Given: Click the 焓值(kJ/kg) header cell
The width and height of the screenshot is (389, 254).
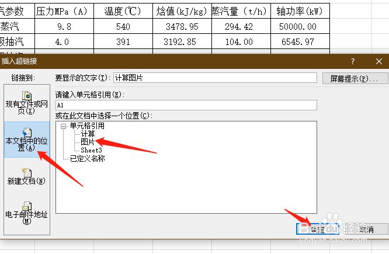Looking at the screenshot, I should point(182,11).
